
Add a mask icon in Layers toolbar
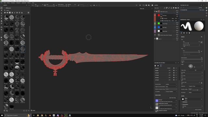pyautogui.click(x=167, y=8)
